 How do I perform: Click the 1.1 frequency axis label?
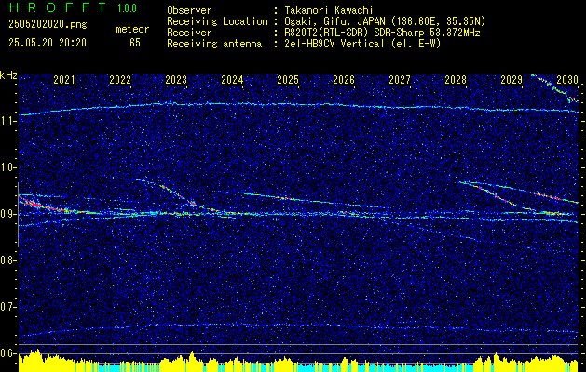click(x=7, y=121)
